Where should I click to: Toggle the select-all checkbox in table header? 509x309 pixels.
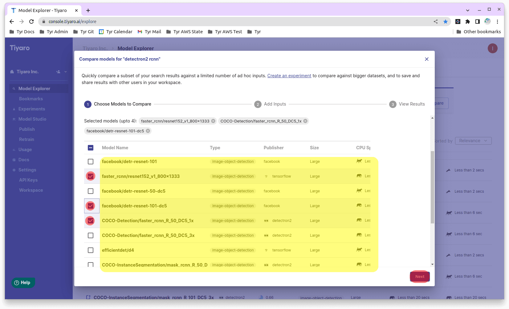91,148
